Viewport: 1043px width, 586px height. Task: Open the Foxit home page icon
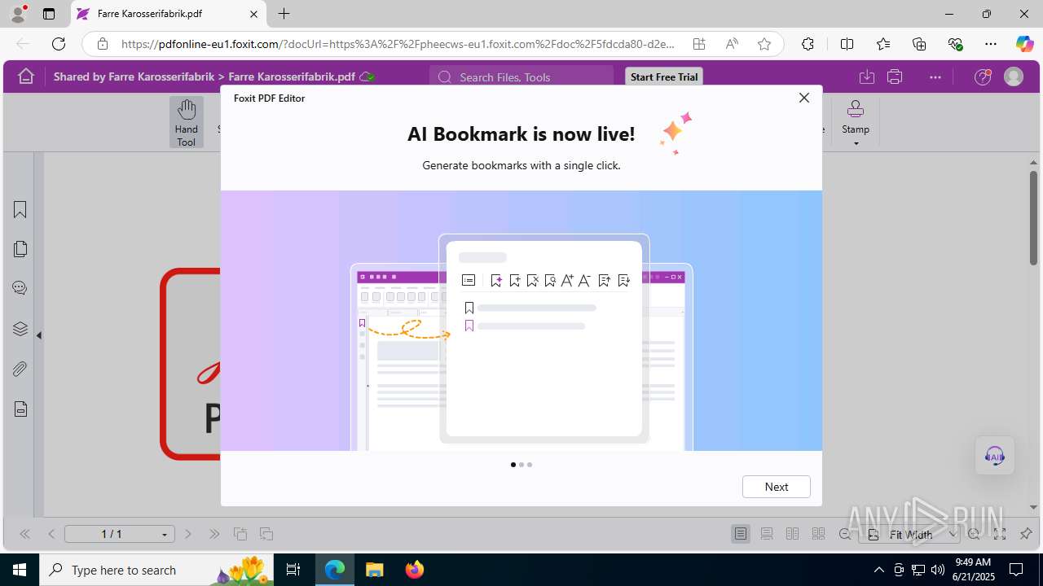[x=26, y=77]
